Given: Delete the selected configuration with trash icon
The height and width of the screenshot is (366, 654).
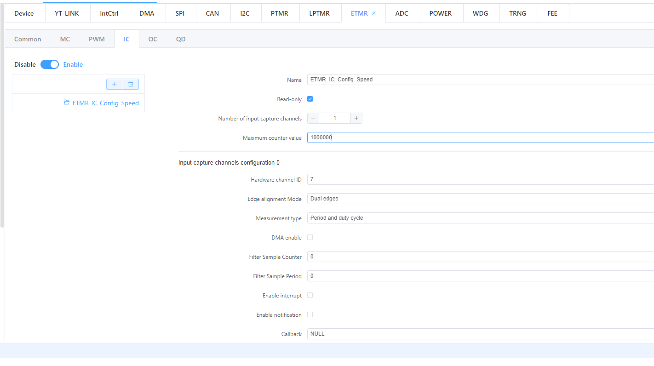Looking at the screenshot, I should 131,84.
